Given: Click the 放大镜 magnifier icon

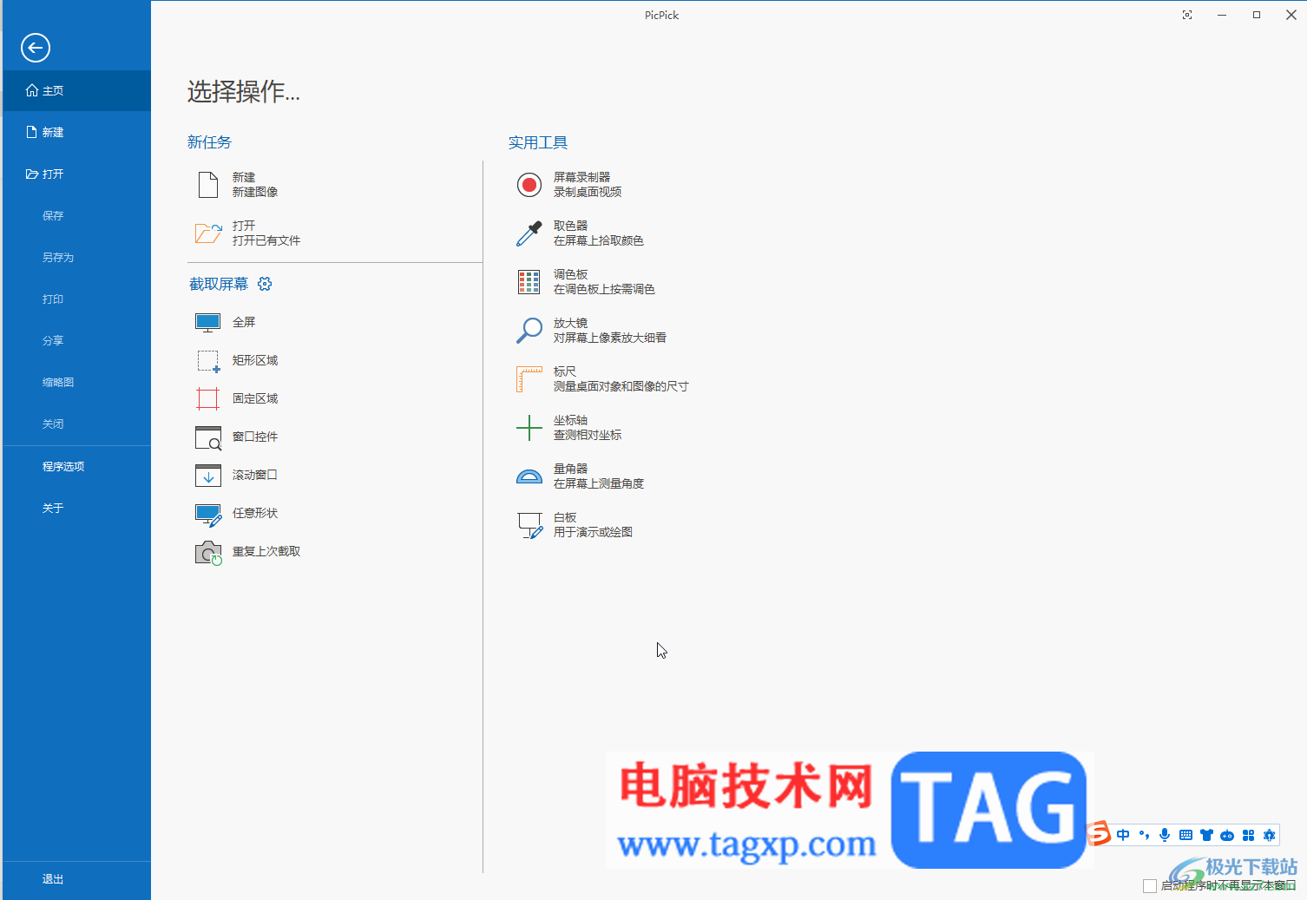Looking at the screenshot, I should pyautogui.click(x=529, y=331).
